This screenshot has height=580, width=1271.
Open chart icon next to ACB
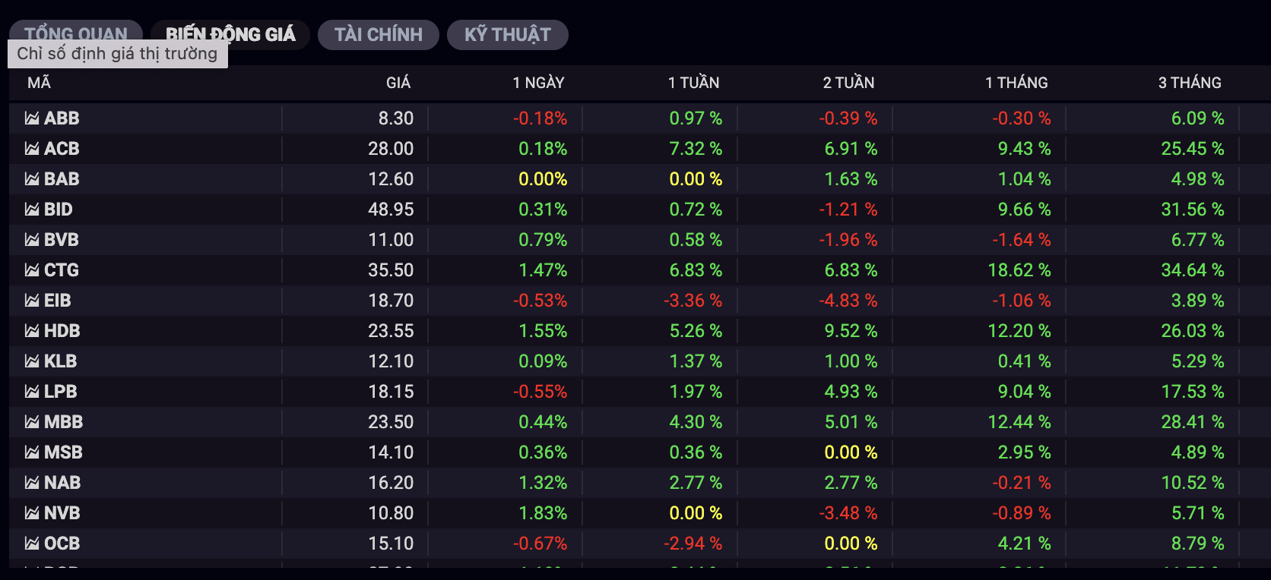(32, 149)
